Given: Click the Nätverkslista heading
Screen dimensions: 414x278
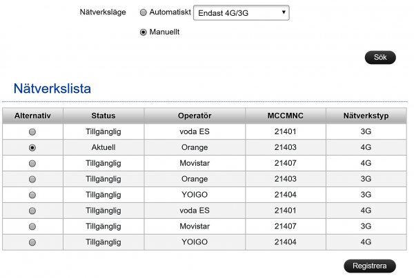Looking at the screenshot, I should (52, 88).
